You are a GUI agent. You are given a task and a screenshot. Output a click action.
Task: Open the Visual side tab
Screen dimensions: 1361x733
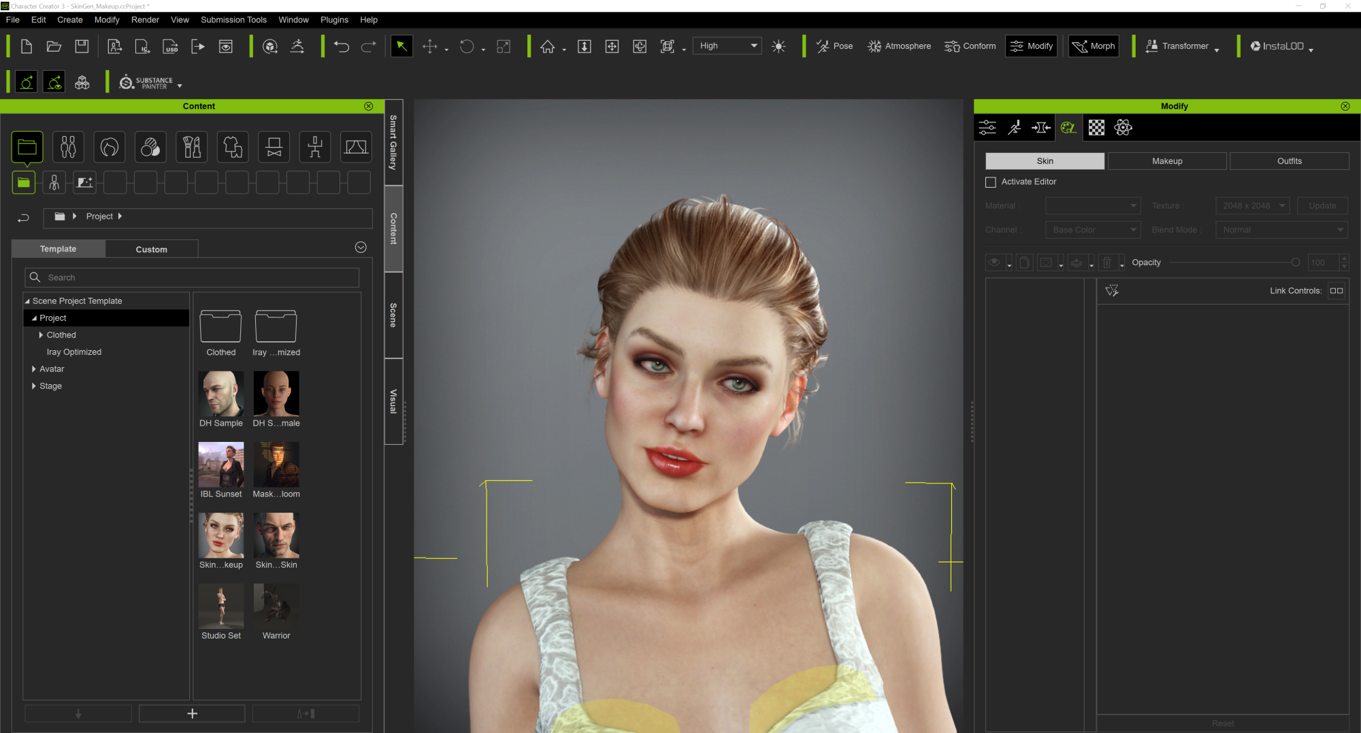pyautogui.click(x=393, y=401)
